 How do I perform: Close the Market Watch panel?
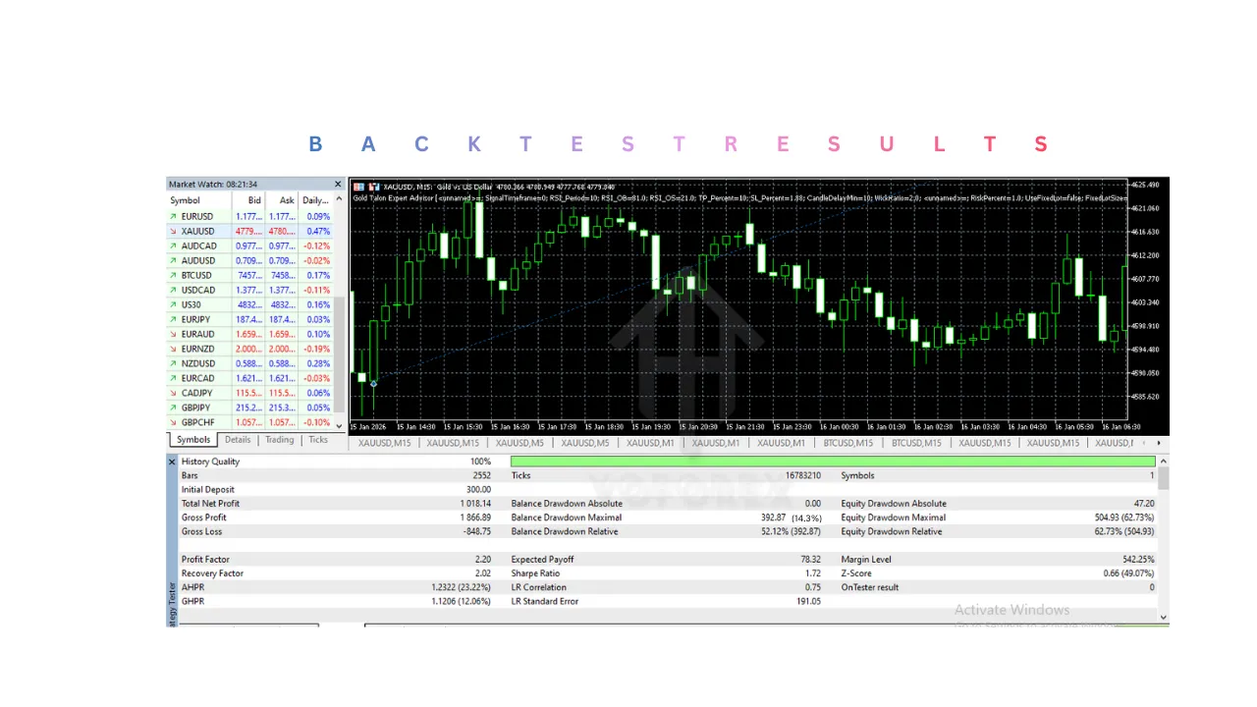point(338,185)
